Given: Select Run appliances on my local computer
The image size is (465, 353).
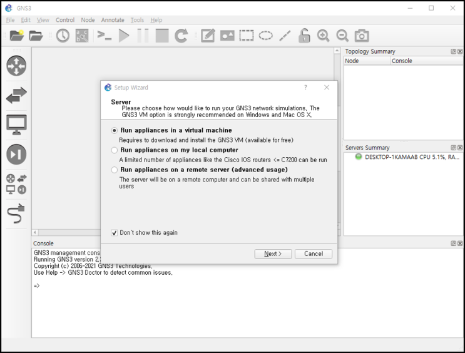Looking at the screenshot, I should pos(175,150).
